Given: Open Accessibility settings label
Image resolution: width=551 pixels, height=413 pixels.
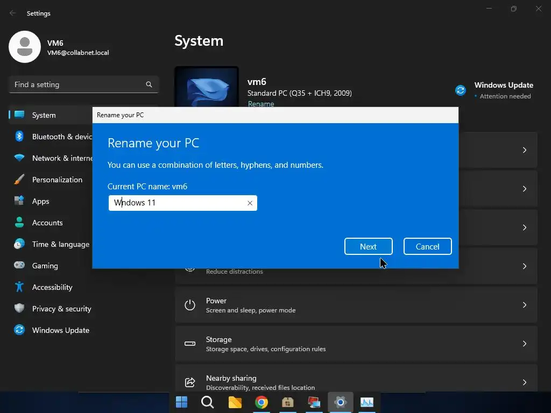Looking at the screenshot, I should (52, 287).
